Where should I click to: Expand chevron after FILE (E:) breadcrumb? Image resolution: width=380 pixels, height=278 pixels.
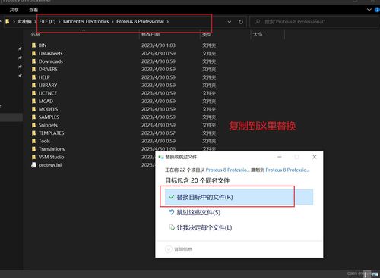[59, 22]
